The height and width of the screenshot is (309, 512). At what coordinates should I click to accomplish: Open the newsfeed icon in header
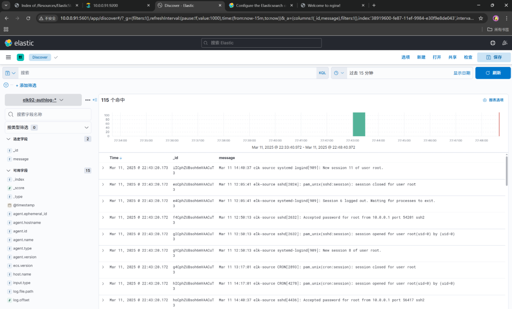pyautogui.click(x=505, y=43)
